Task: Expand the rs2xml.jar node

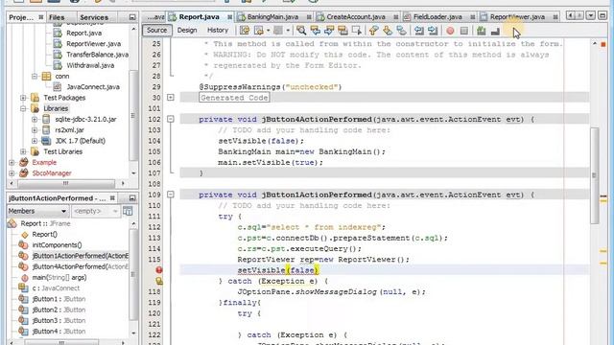Action: click(35, 130)
